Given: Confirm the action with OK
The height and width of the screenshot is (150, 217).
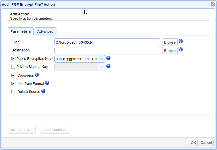Looking at the screenshot, I should pyautogui.click(x=193, y=143).
